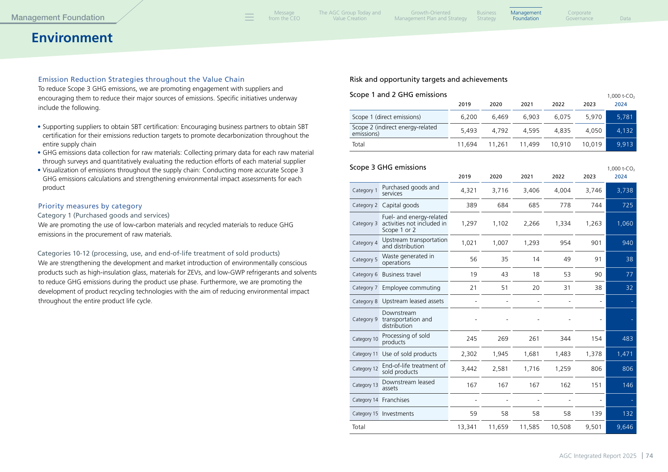The height and width of the screenshot is (472, 668).
Task: Select the page number 74
Action: click(x=649, y=456)
